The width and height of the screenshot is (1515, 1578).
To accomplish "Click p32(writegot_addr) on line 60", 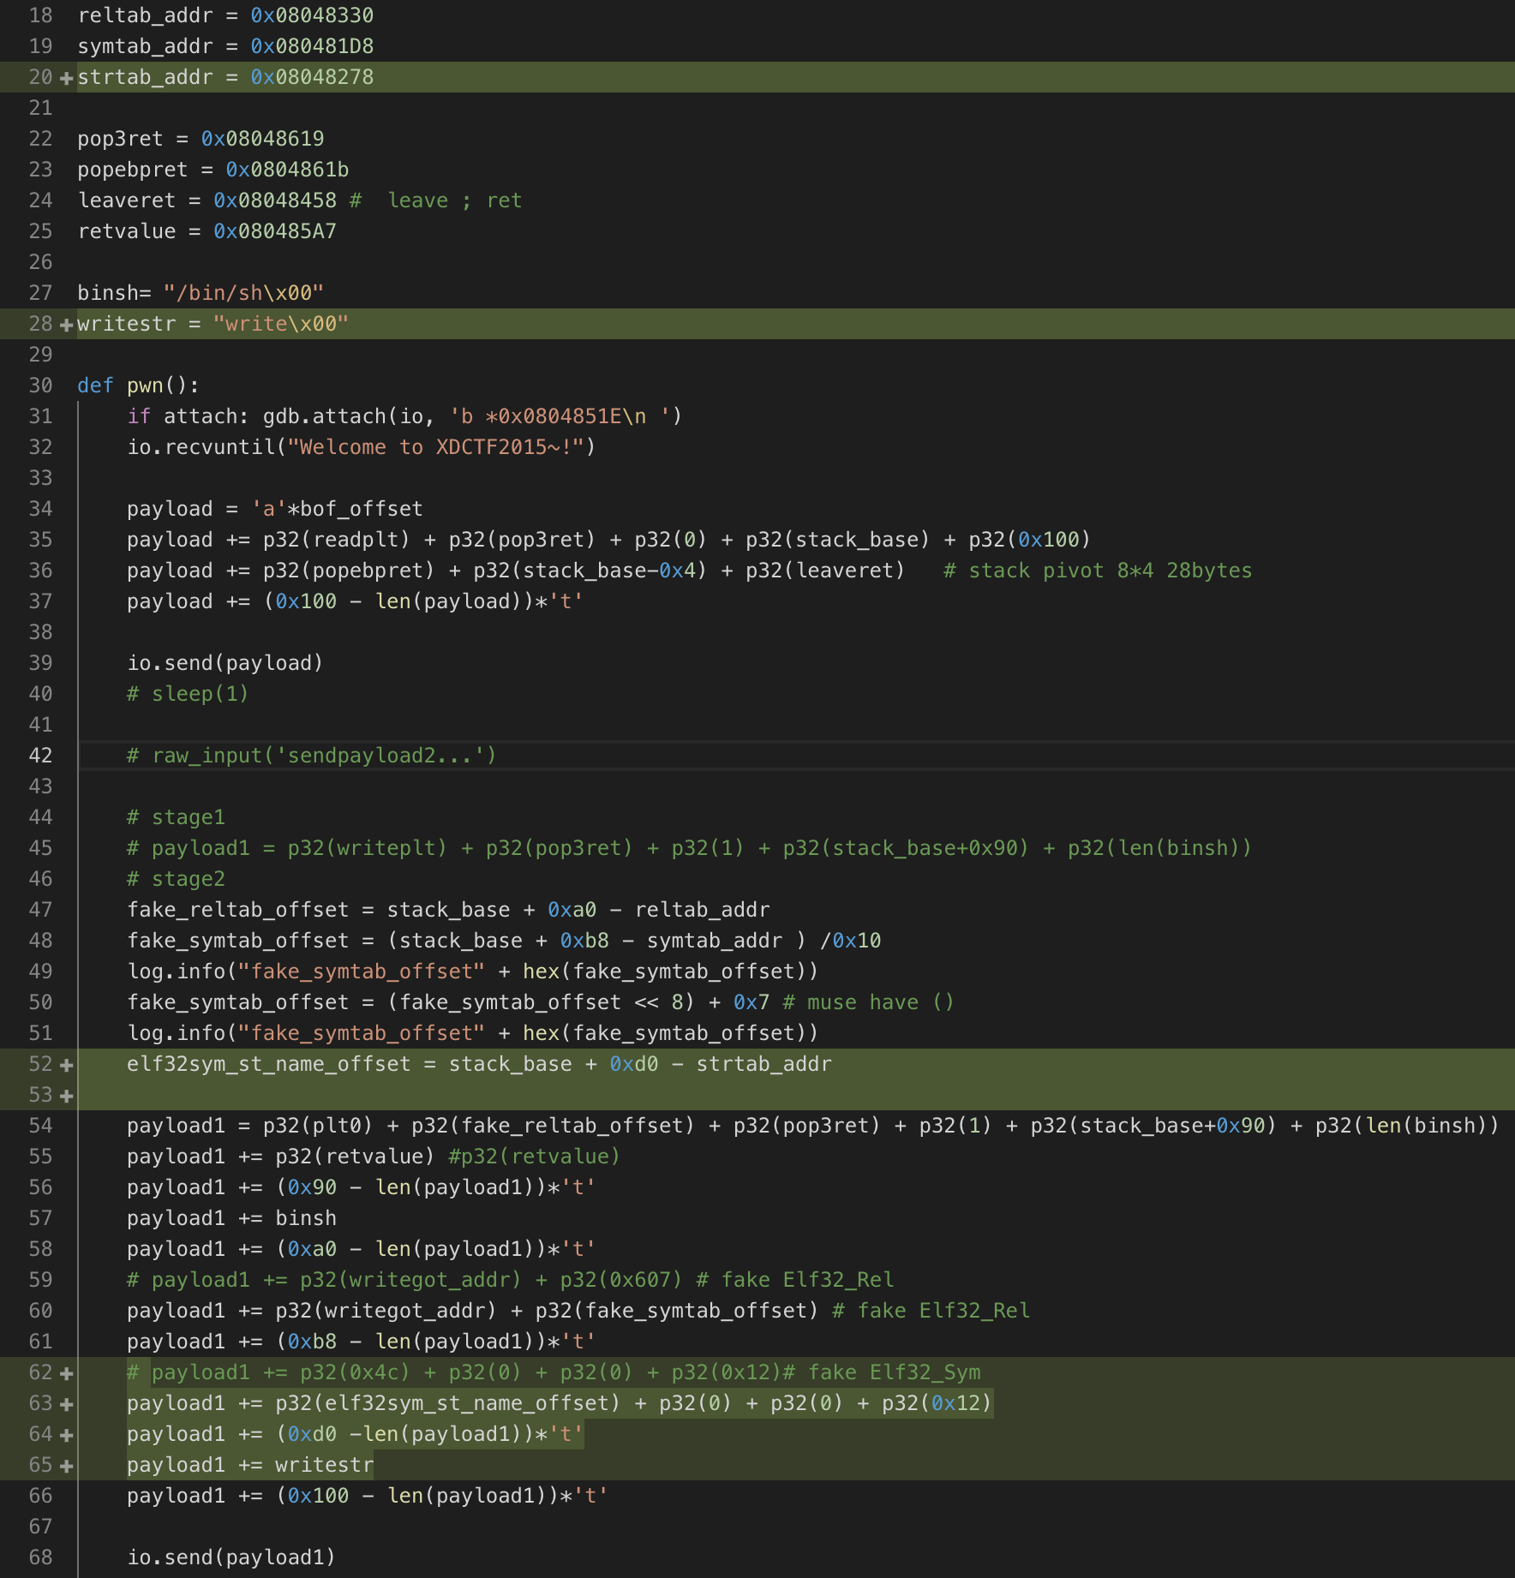I will point(386,1311).
